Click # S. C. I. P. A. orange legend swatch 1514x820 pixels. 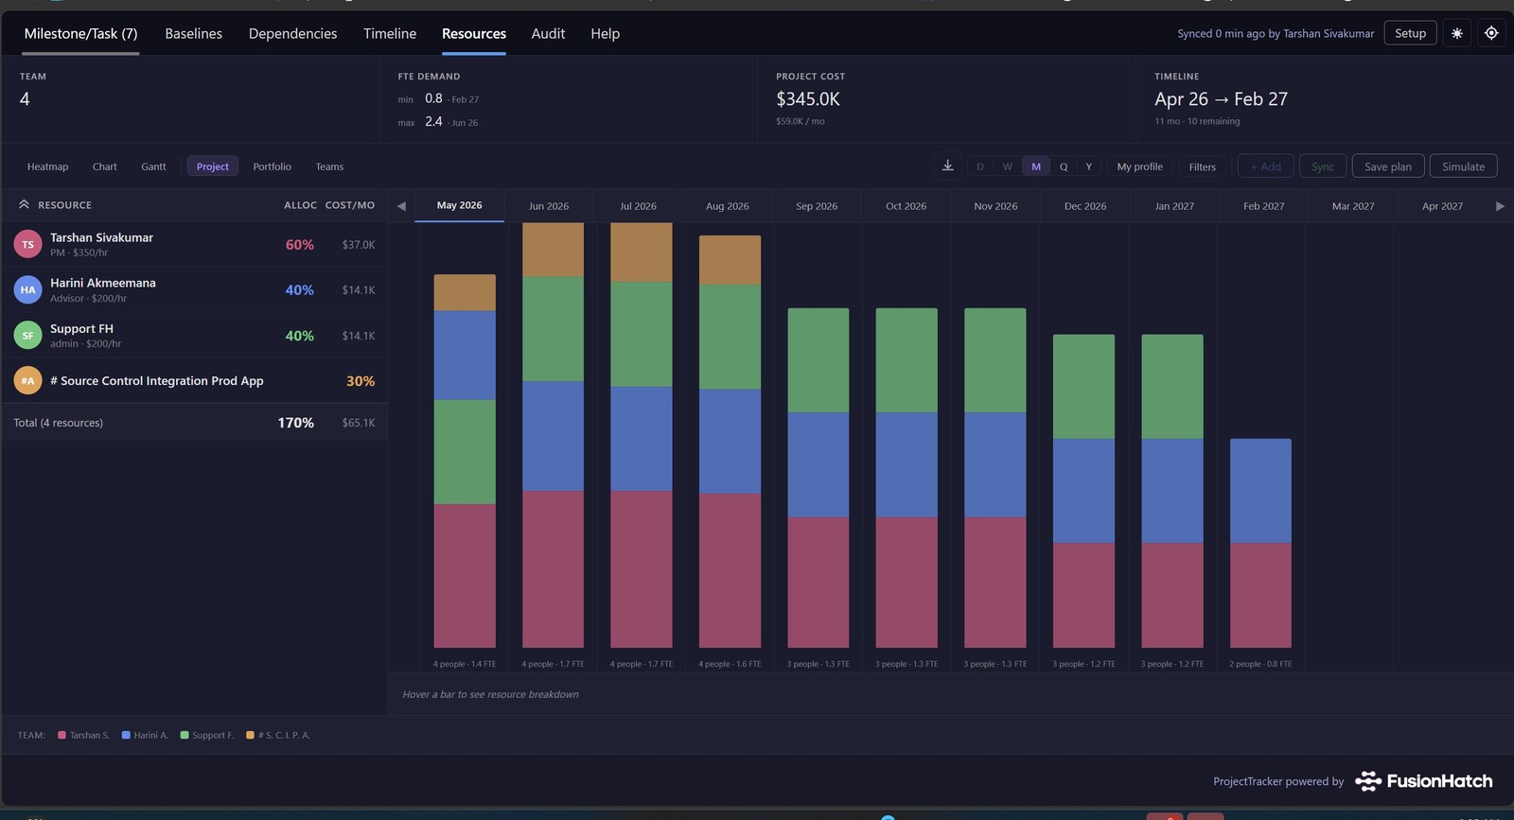pos(250,735)
